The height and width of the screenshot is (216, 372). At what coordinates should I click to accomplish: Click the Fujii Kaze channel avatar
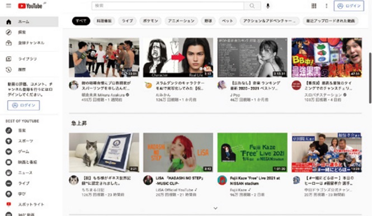(x=222, y=180)
